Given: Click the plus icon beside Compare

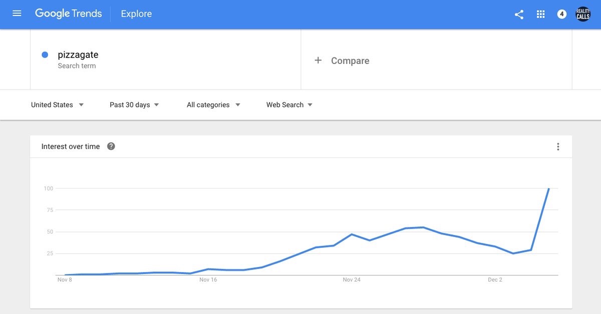Looking at the screenshot, I should pyautogui.click(x=318, y=60).
